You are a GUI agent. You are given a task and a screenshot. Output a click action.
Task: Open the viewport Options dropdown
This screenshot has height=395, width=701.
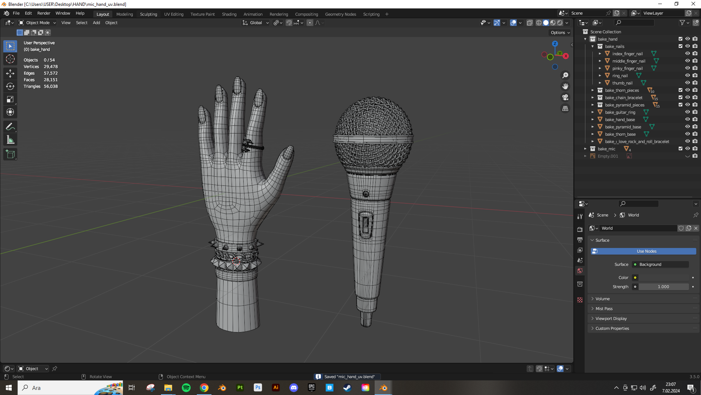560,33
